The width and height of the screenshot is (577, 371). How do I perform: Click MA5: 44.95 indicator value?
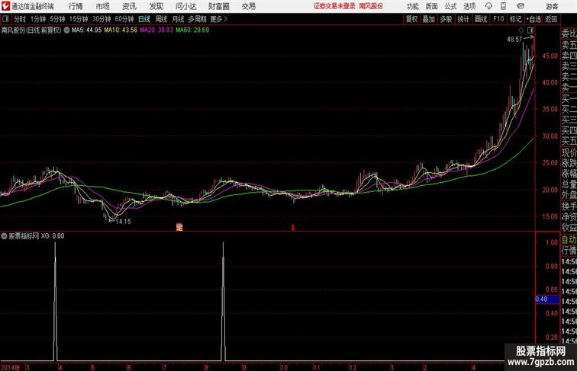pos(86,30)
